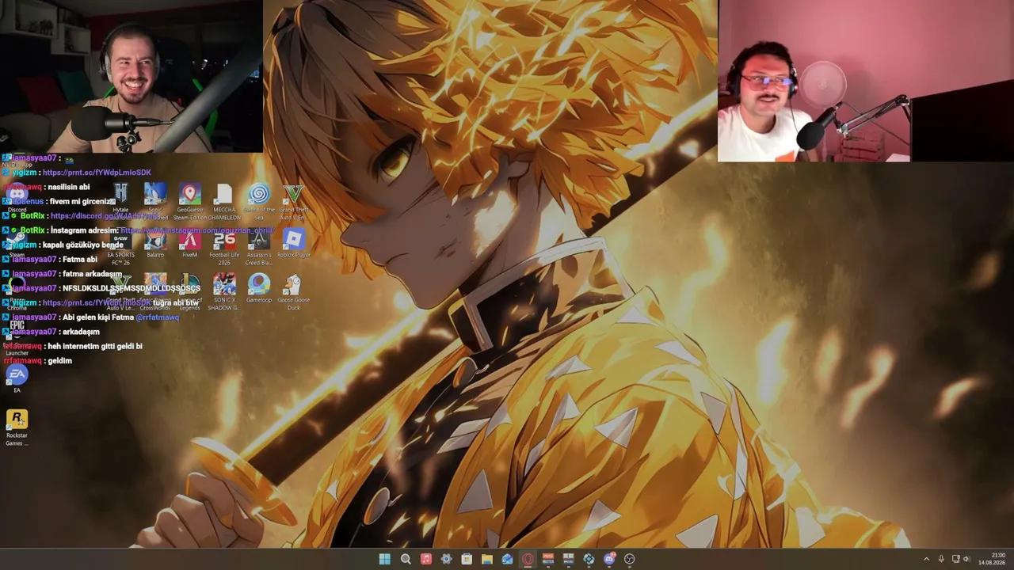Open the Windows Start menu
Viewport: 1014px width, 570px height.
[385, 559]
